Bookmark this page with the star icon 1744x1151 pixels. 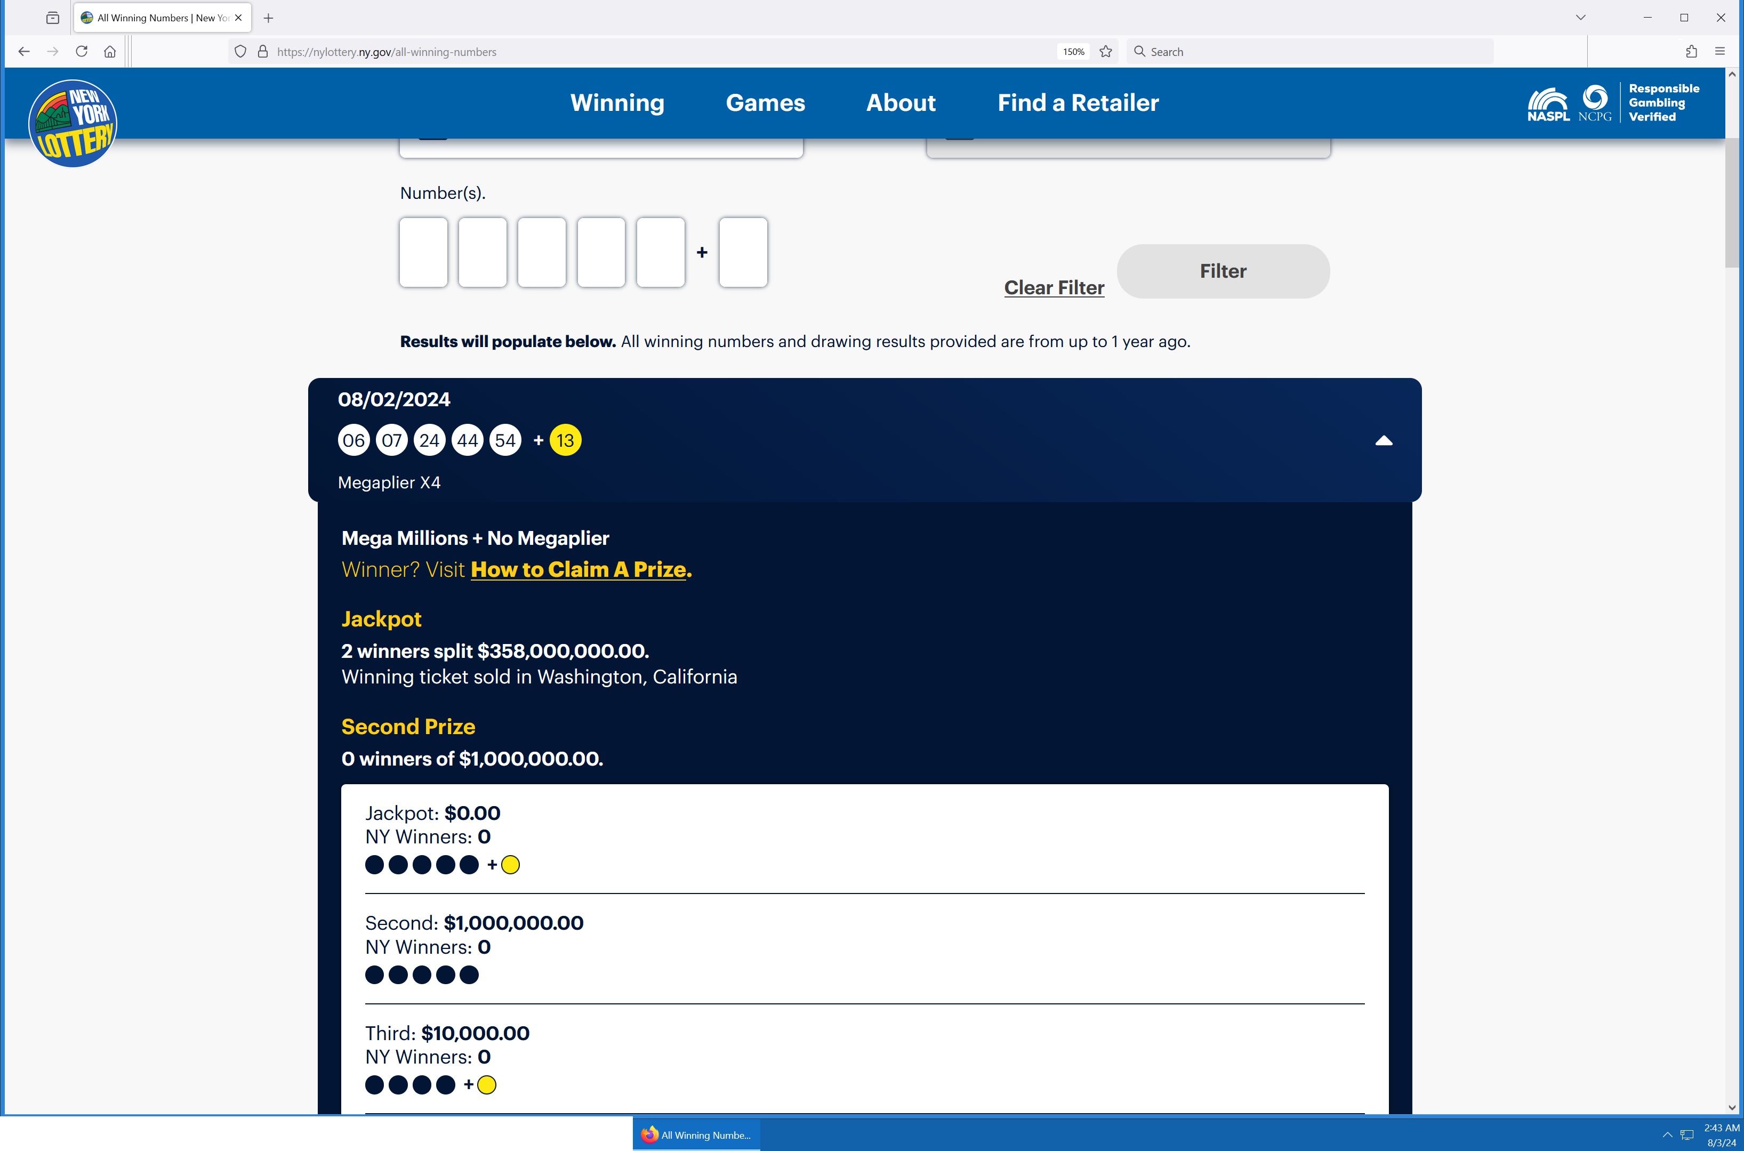1106,51
